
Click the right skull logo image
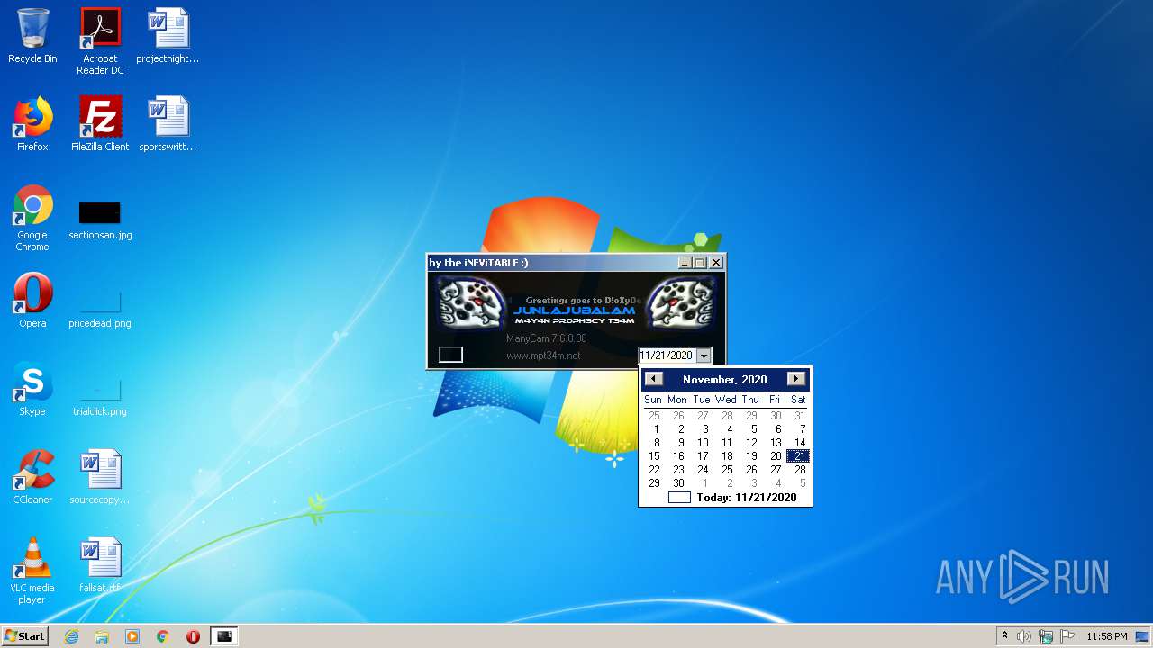[x=681, y=302]
